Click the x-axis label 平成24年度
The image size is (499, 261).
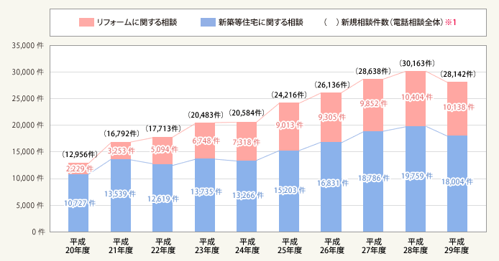click(247, 247)
